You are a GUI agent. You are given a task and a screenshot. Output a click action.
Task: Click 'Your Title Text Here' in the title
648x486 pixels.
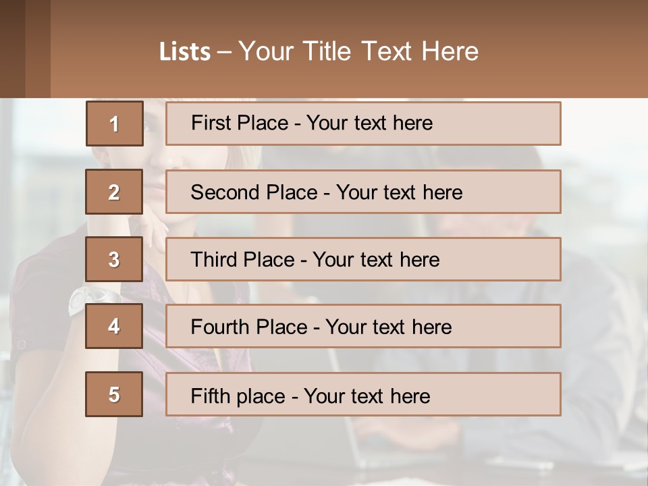tap(358, 51)
